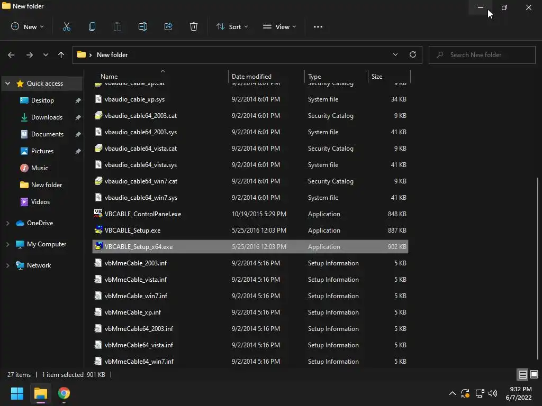Open recent locations dropdown arrow
Viewport: 542px width, 406px height.
pos(46,55)
